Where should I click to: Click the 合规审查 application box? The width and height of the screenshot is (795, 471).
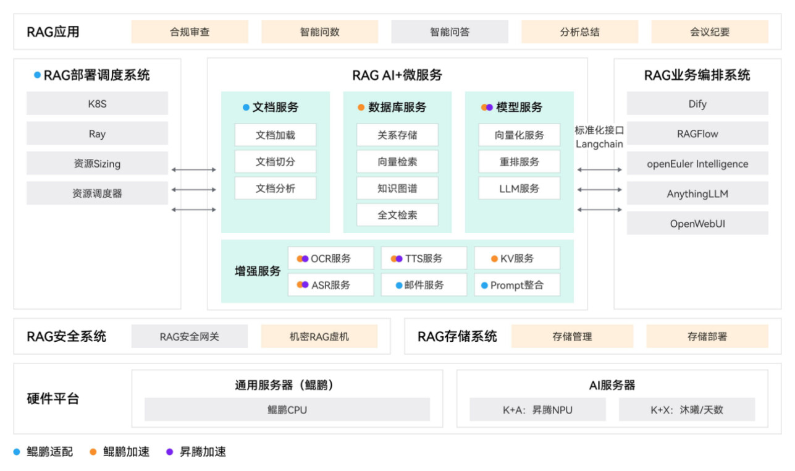[190, 32]
